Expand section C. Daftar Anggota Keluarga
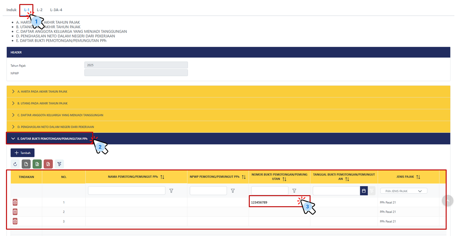The width and height of the screenshot is (456, 236). 60,115
